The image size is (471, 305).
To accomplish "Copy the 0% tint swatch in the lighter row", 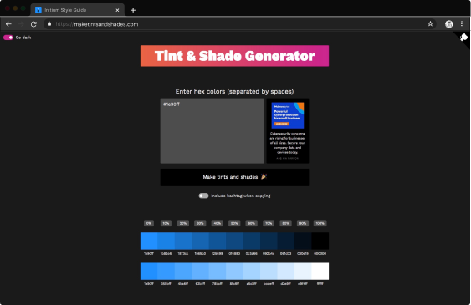I will [x=149, y=271].
